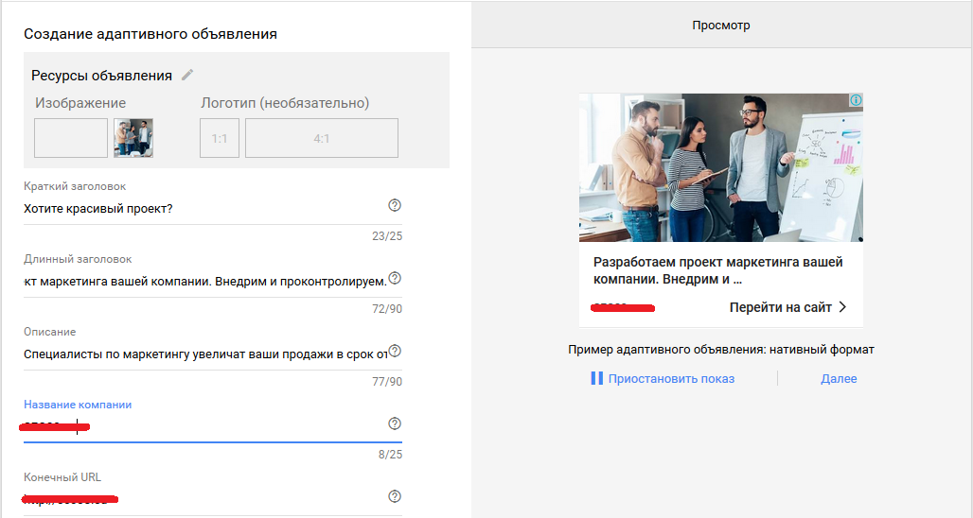Open help for Краткий заголовок field
Screen dimensions: 973x518
coord(395,205)
